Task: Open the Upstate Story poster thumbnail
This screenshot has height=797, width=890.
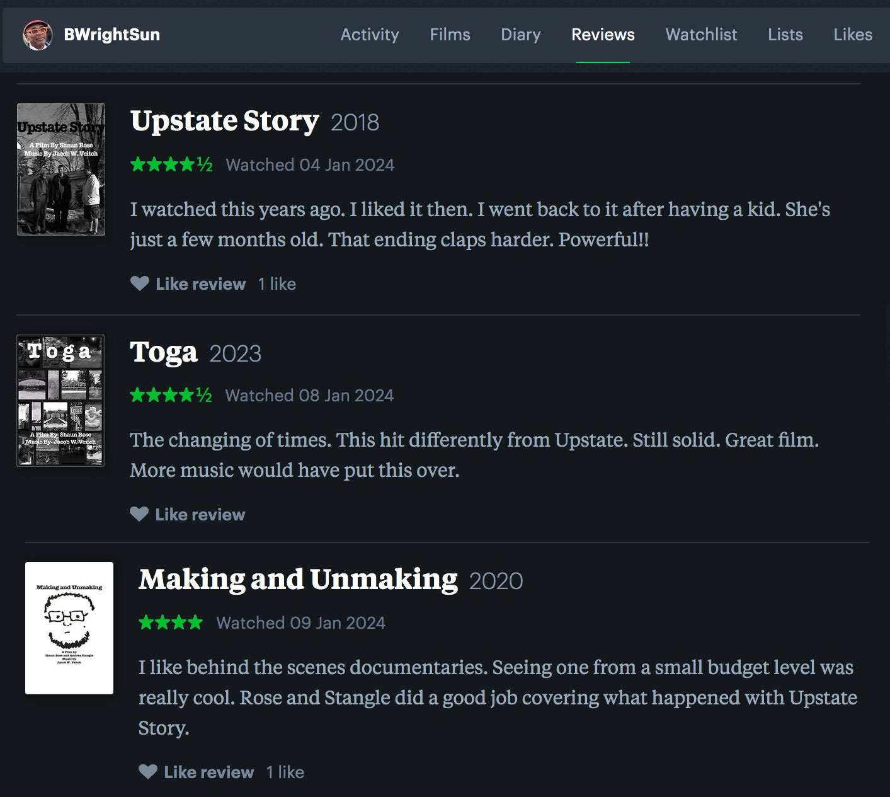Action: tap(61, 169)
